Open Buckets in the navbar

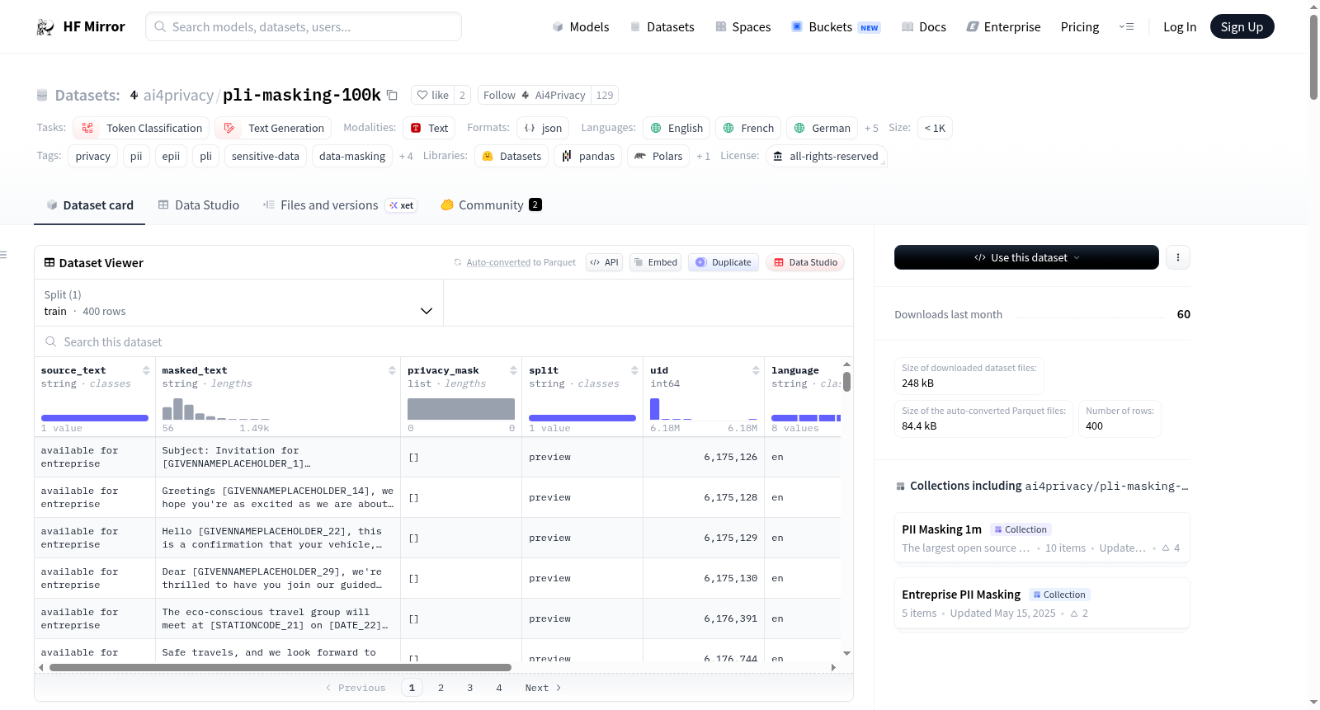pos(836,27)
